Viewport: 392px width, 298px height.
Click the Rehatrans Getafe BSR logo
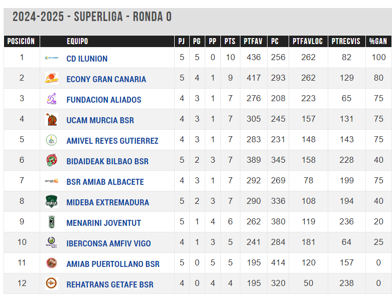(52, 283)
